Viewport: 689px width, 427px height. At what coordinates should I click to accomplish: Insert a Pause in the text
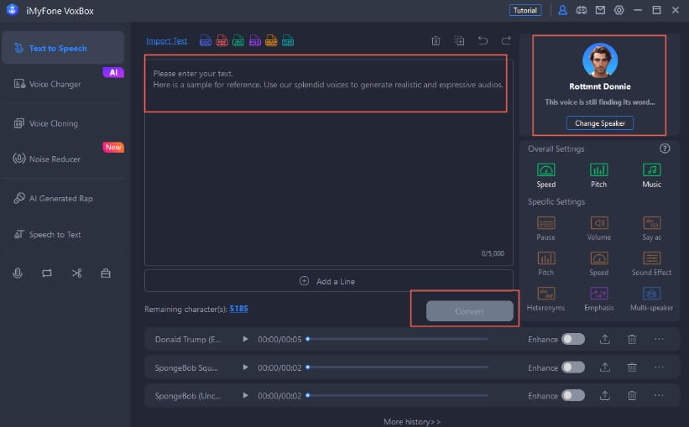546,228
